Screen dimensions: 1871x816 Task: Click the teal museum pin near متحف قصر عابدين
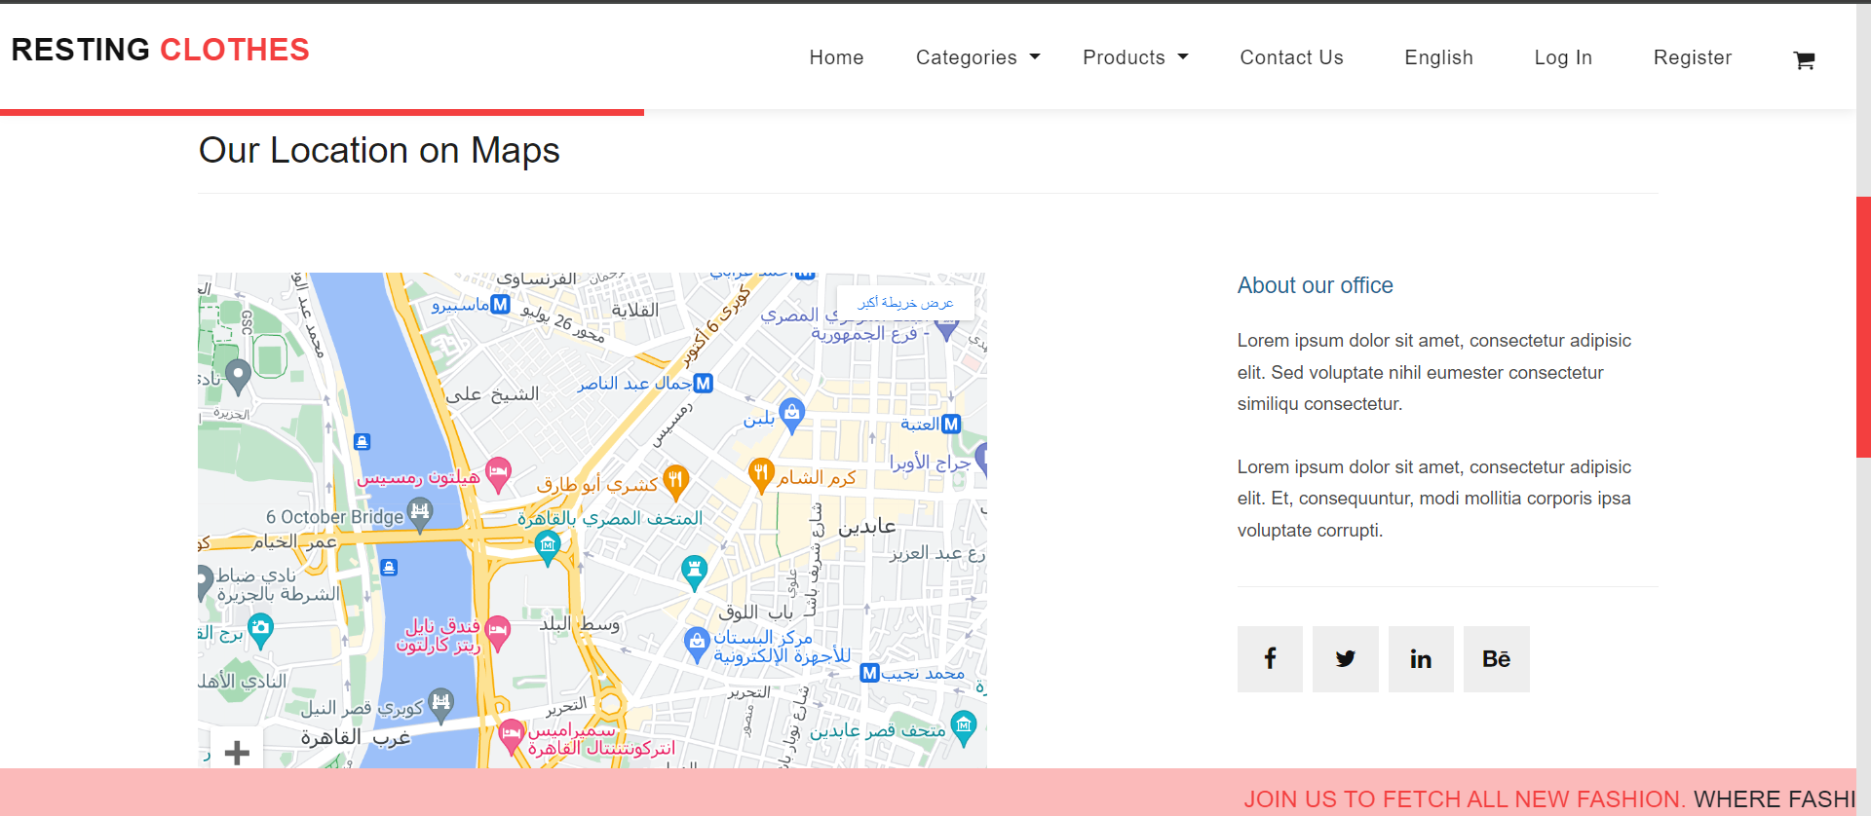click(x=963, y=727)
